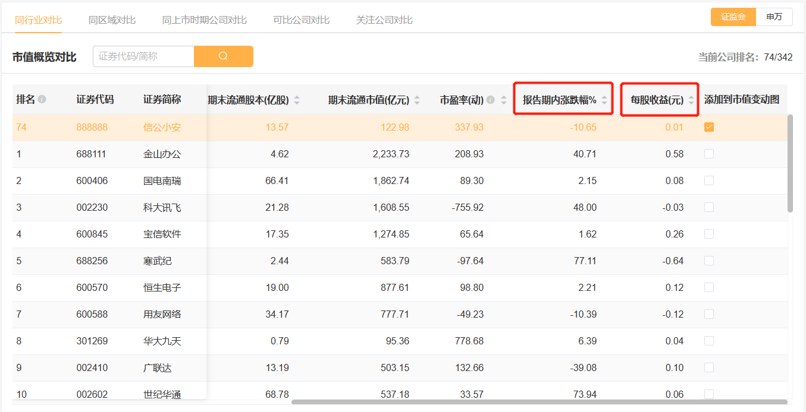Click the stock code 301269
Screen dimensions: 806x412
coord(92,341)
